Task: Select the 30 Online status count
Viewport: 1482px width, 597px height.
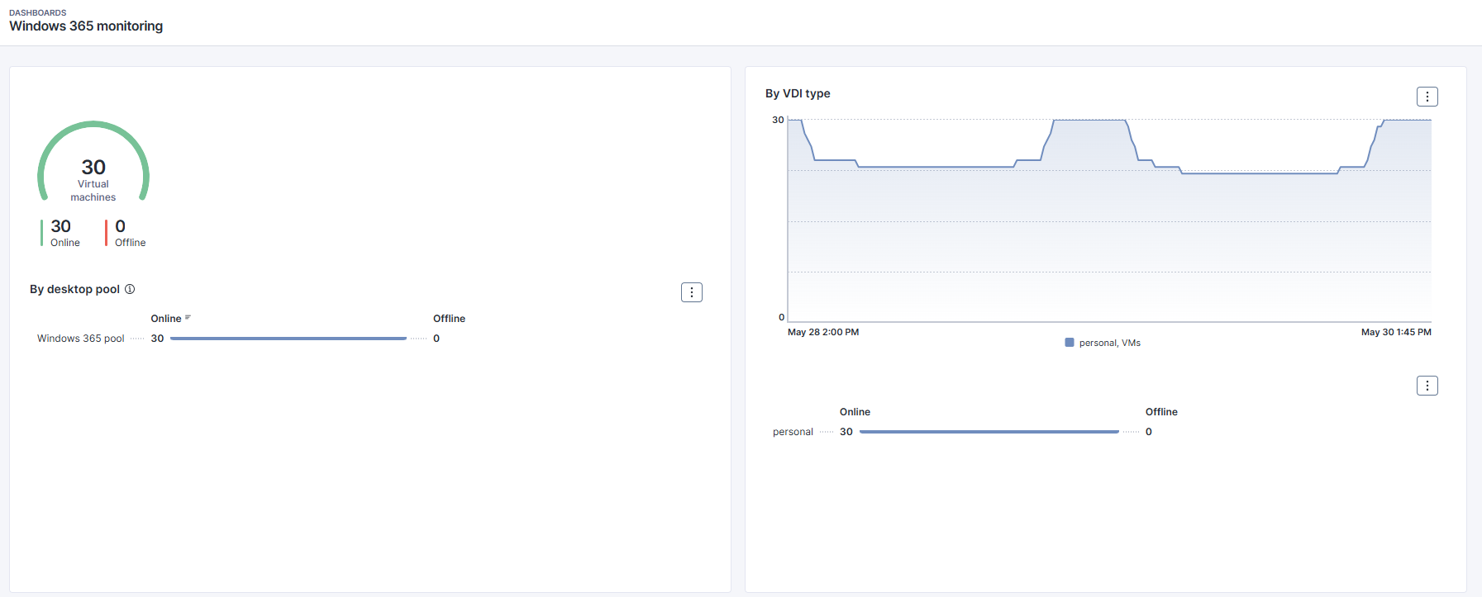Action: [61, 232]
